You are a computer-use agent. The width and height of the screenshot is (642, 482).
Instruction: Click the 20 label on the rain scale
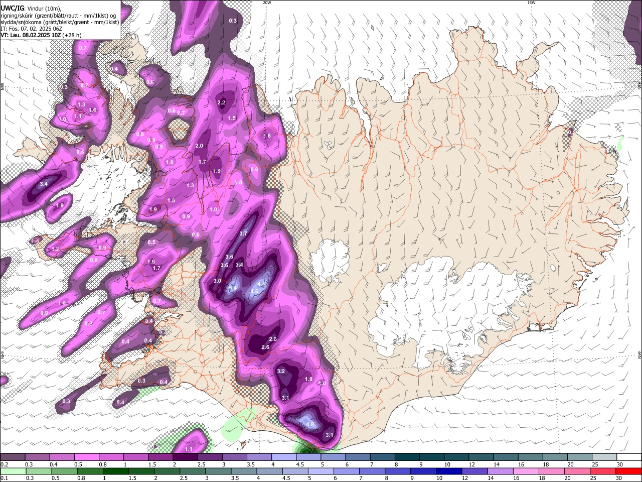click(x=568, y=478)
